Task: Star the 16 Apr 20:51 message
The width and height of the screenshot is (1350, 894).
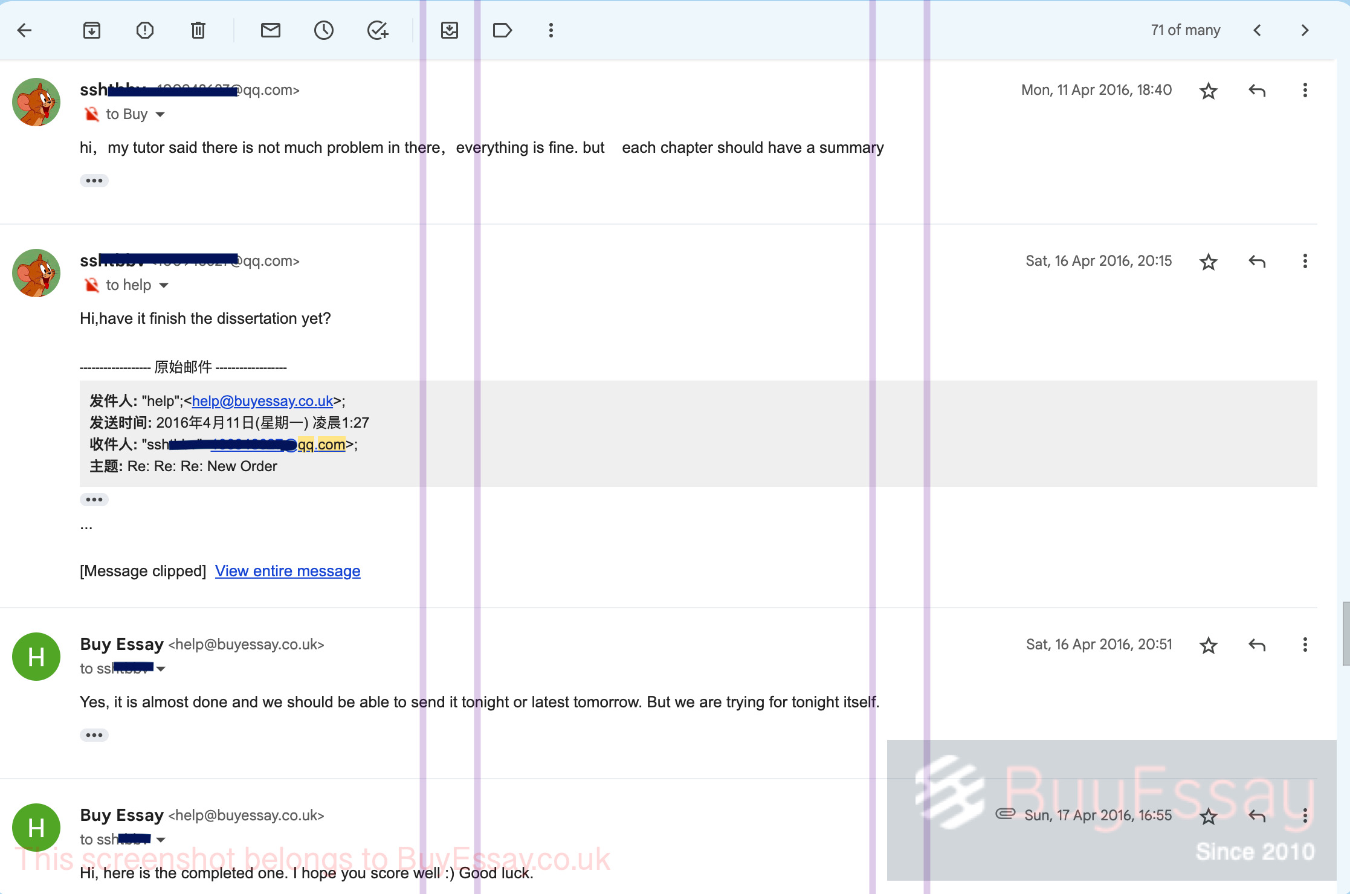Action: coord(1209,645)
